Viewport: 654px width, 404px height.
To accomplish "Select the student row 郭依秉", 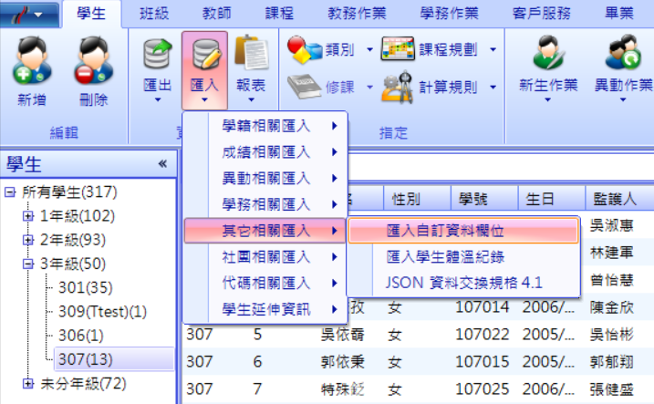I will [419, 361].
